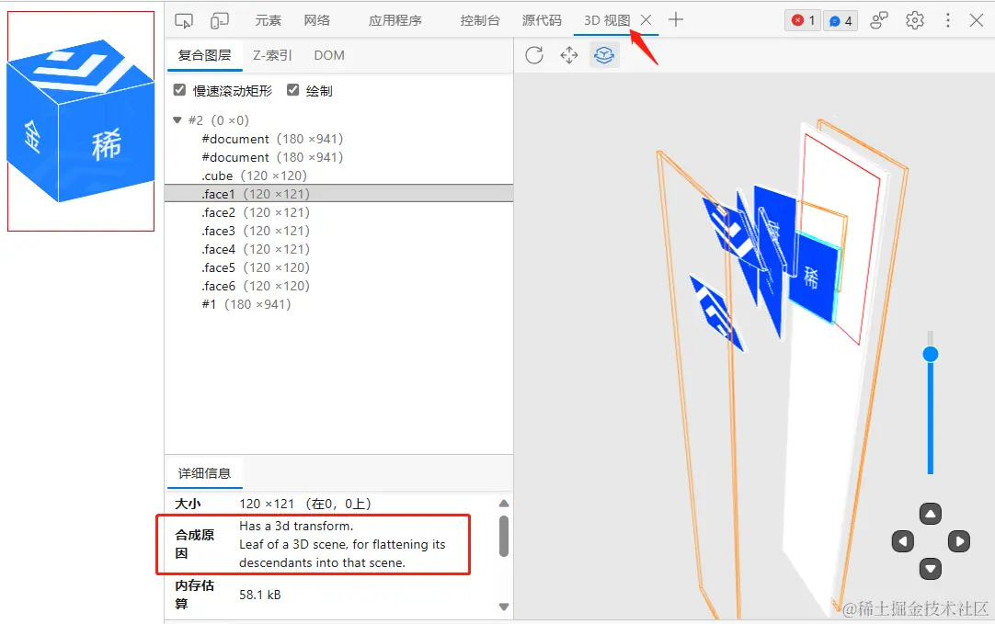Open the three-dot customize menu
Viewport: 995px width, 624px height.
pos(948,20)
